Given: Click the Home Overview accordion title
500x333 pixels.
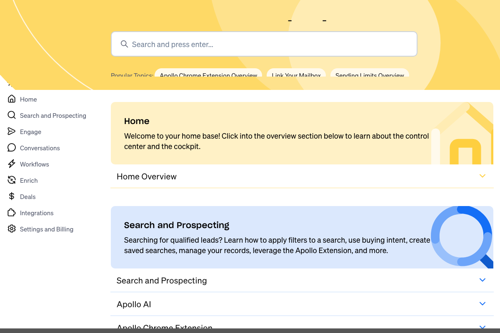Looking at the screenshot, I should click(147, 176).
